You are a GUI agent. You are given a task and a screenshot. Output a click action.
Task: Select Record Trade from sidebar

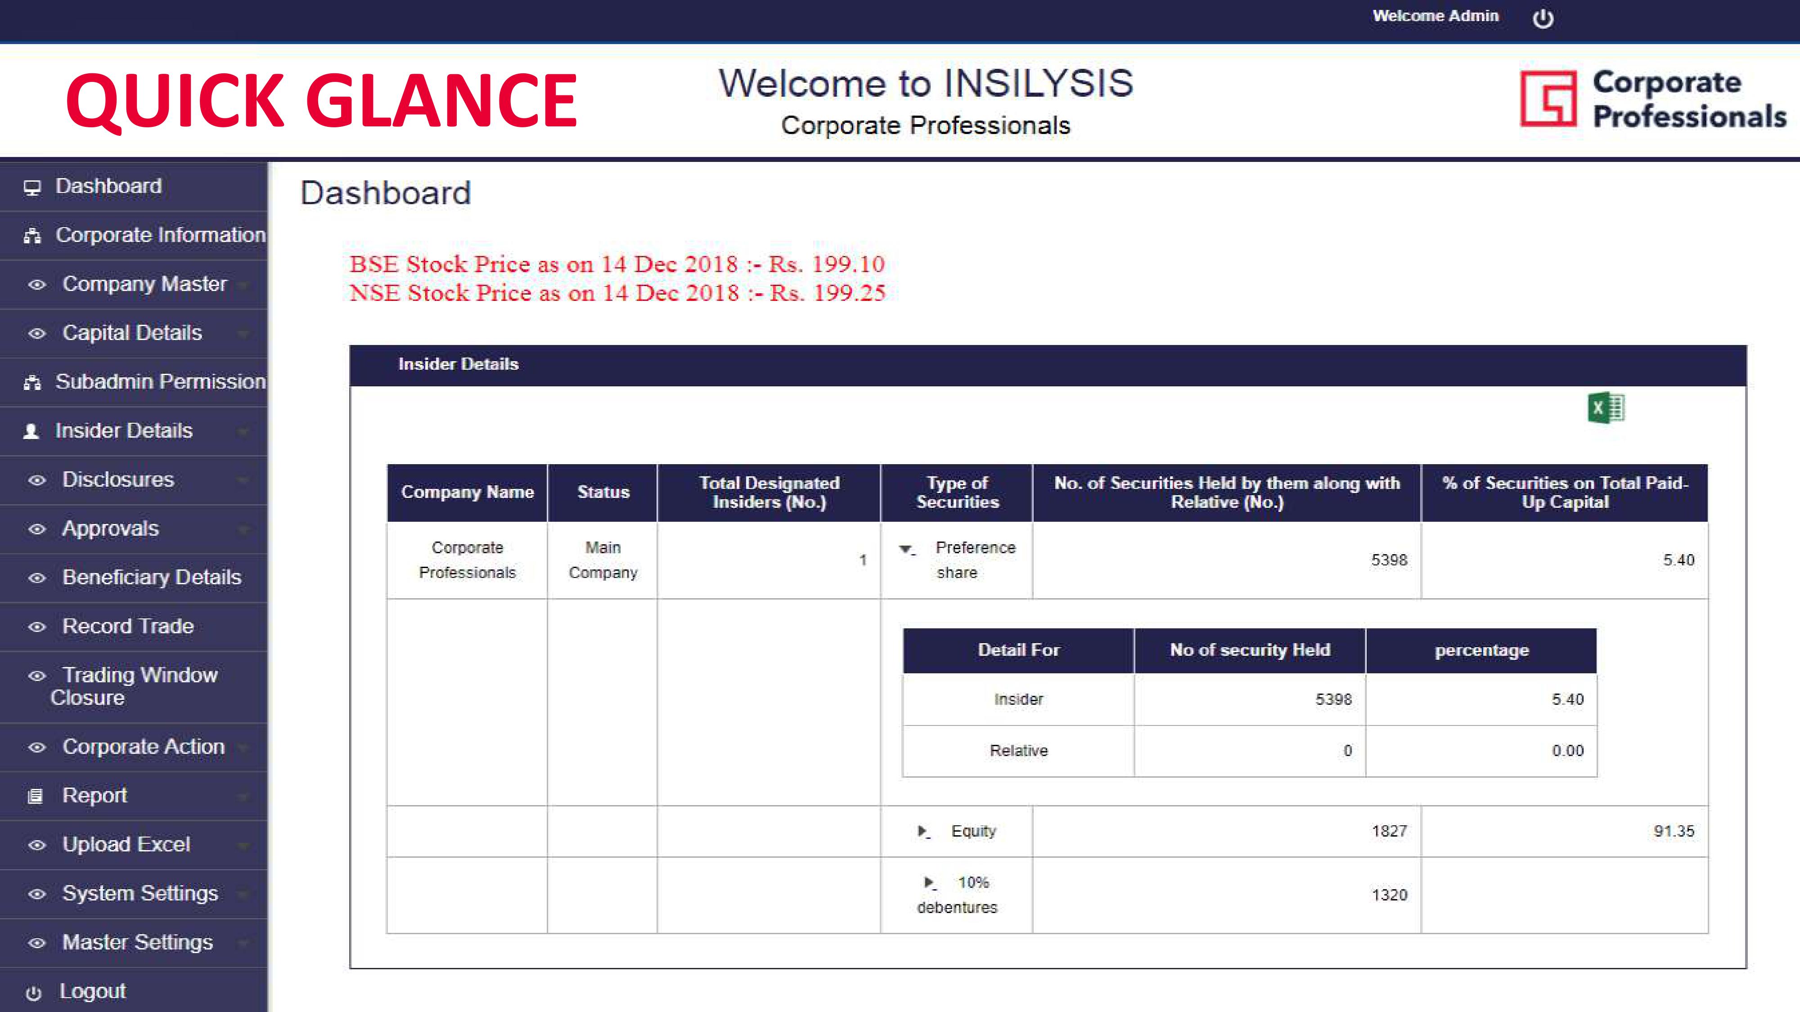point(128,627)
